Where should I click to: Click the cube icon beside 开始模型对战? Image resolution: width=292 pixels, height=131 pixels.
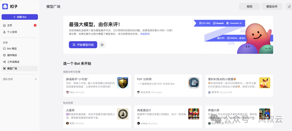coord(102,45)
